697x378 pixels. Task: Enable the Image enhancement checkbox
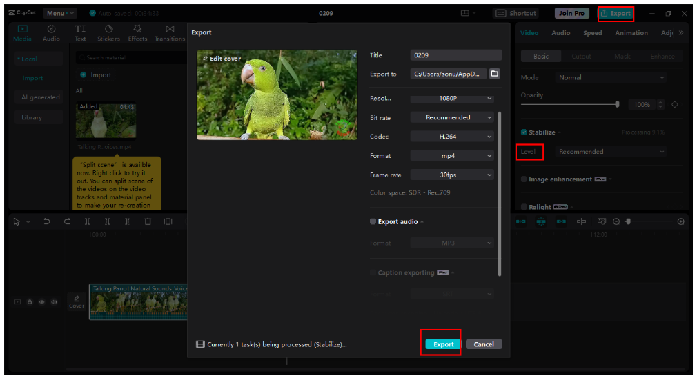[524, 179]
